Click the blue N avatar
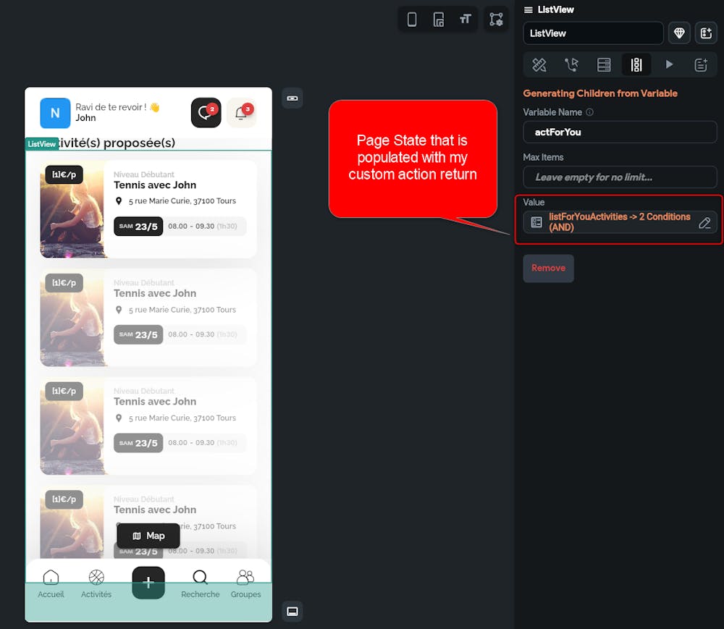 point(55,113)
